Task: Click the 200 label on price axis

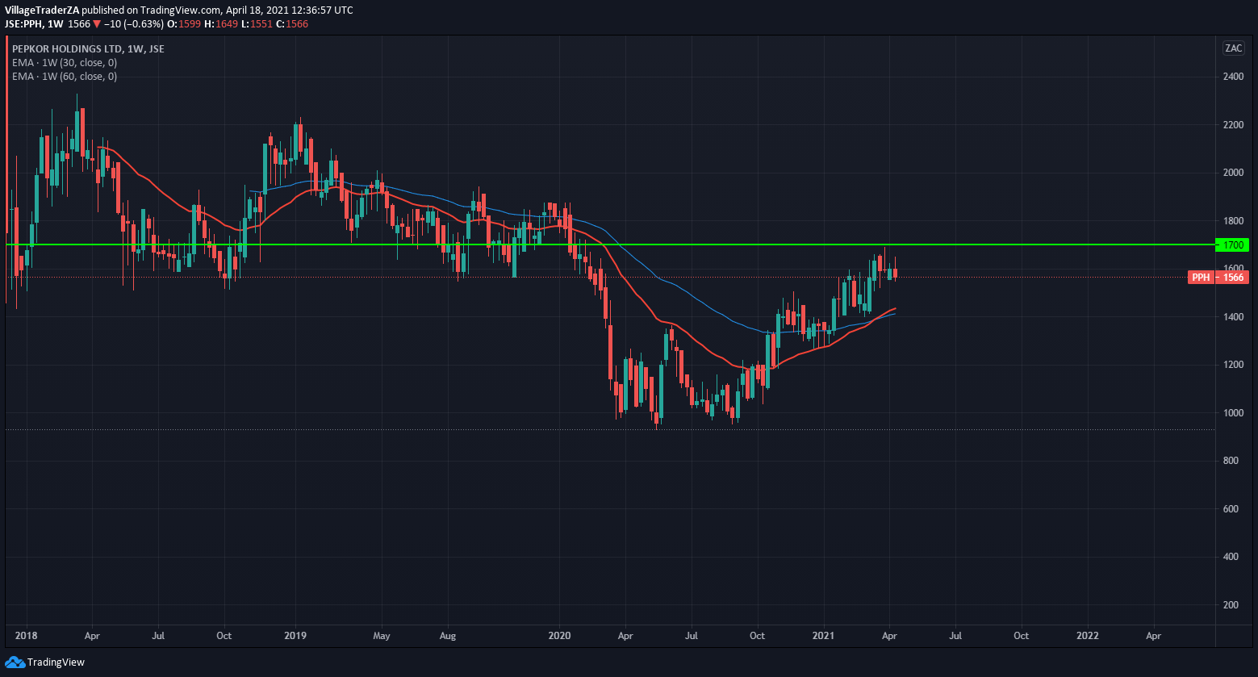Action: point(1232,605)
